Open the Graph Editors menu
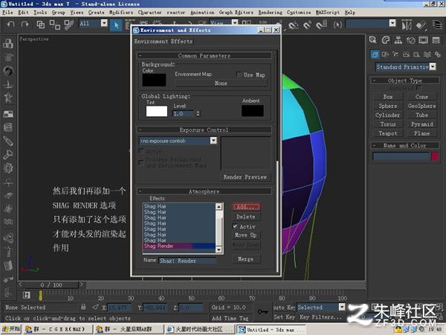 (236, 12)
